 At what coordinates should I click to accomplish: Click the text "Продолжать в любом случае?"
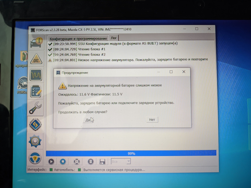(83, 112)
